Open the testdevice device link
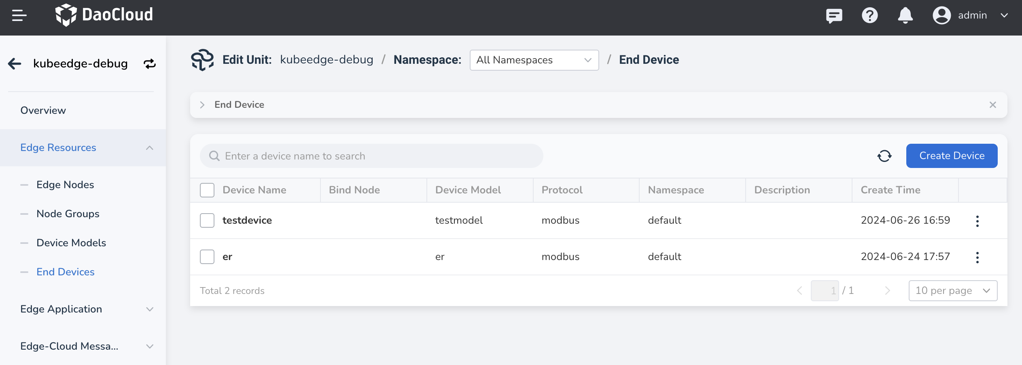This screenshot has height=365, width=1022. click(247, 220)
